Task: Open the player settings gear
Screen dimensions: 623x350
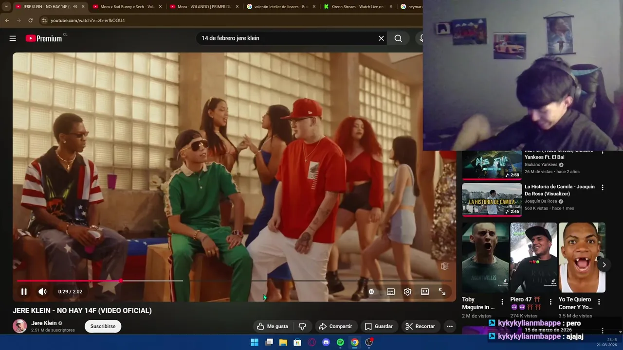Action: 407,292
